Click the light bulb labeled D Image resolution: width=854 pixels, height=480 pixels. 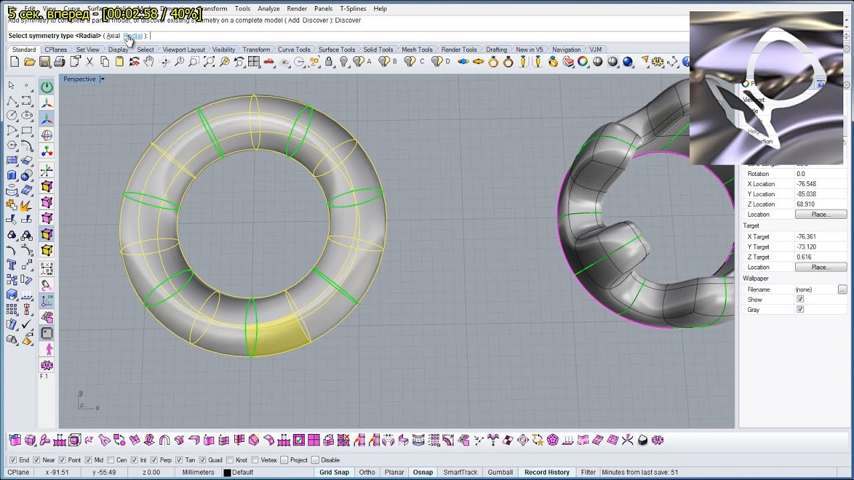pos(439,62)
